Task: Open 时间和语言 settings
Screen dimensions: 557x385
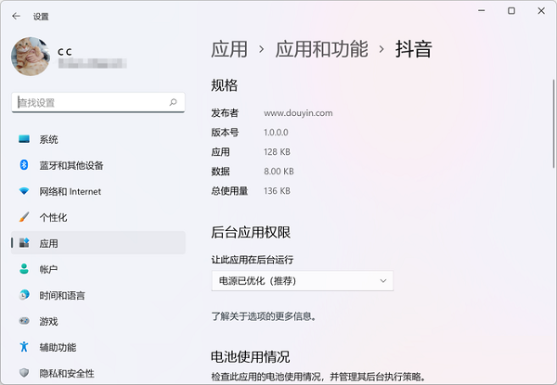Action: click(98, 295)
